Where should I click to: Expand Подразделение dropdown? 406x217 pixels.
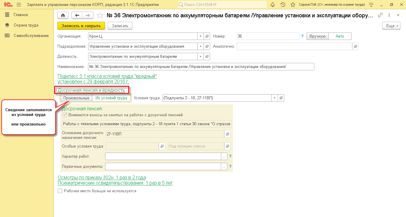pyautogui.click(x=201, y=46)
